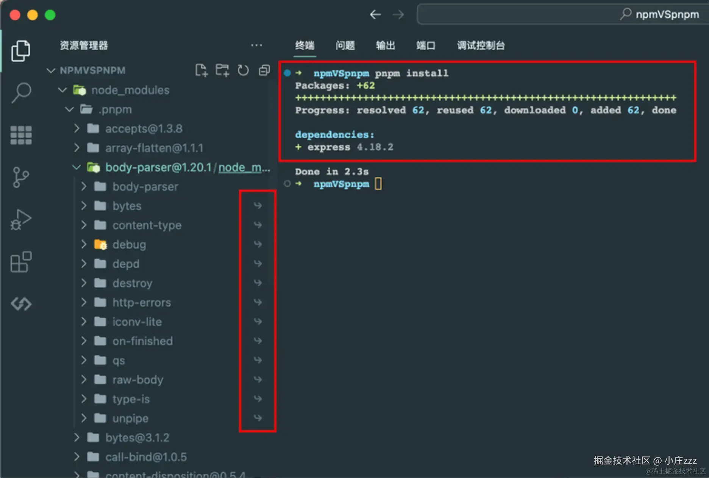The height and width of the screenshot is (478, 709).
Task: Collapse the .pnpm folder
Action: click(69, 109)
